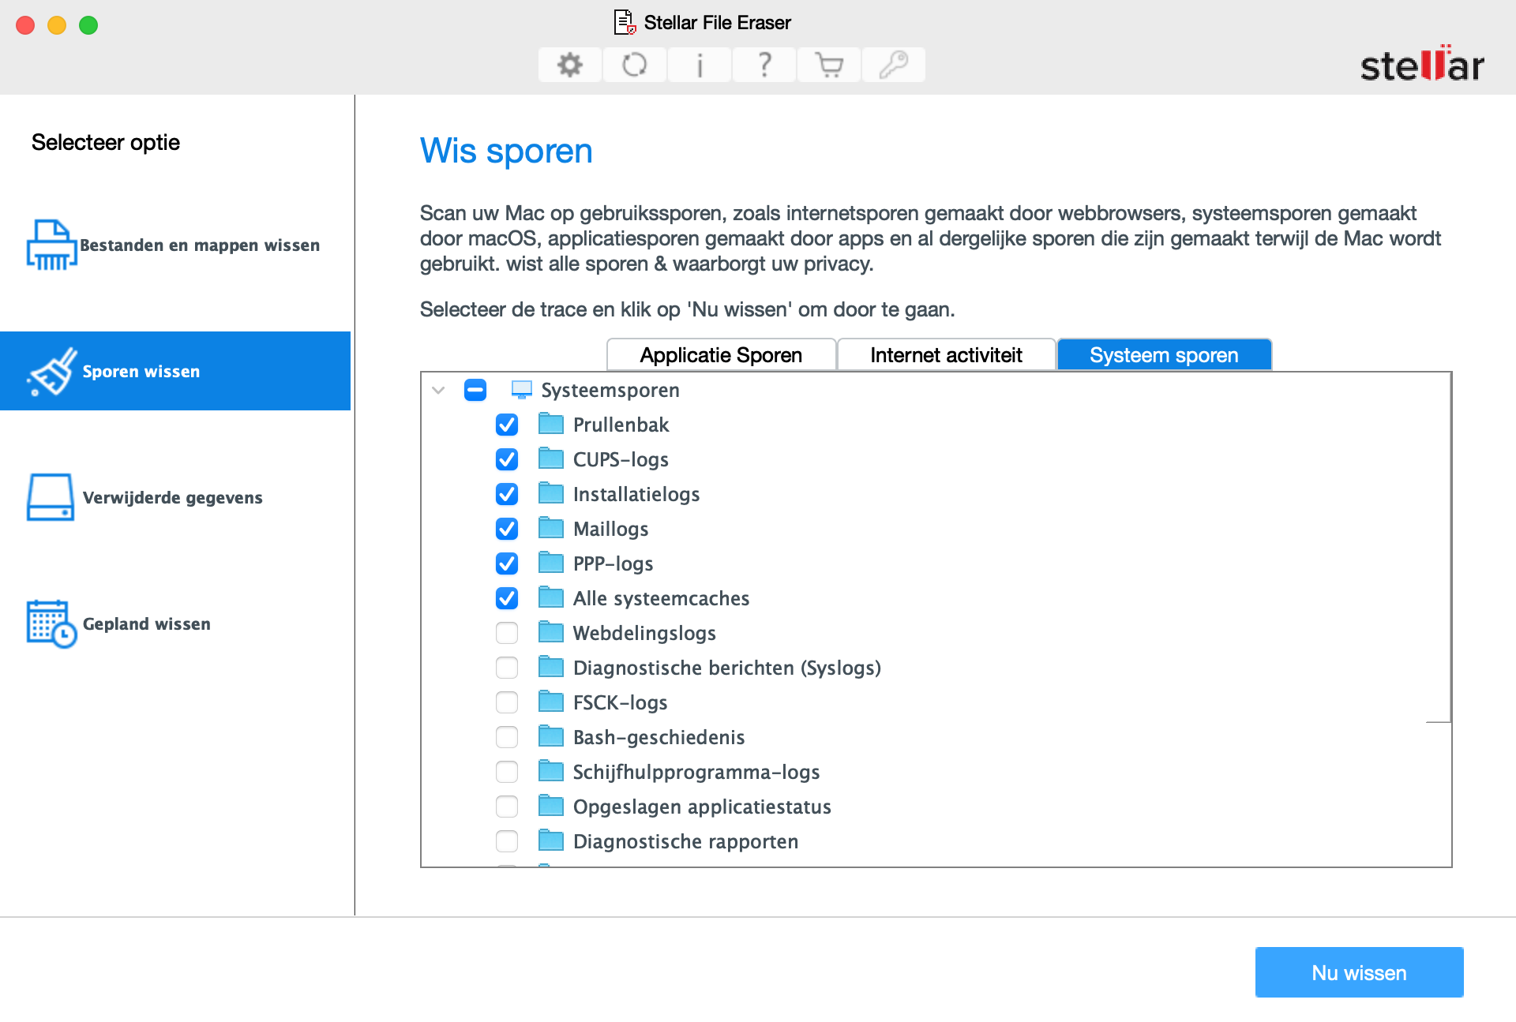Click the monitor icon beside Systeemsporen
This screenshot has width=1516, height=1022.
tap(521, 390)
